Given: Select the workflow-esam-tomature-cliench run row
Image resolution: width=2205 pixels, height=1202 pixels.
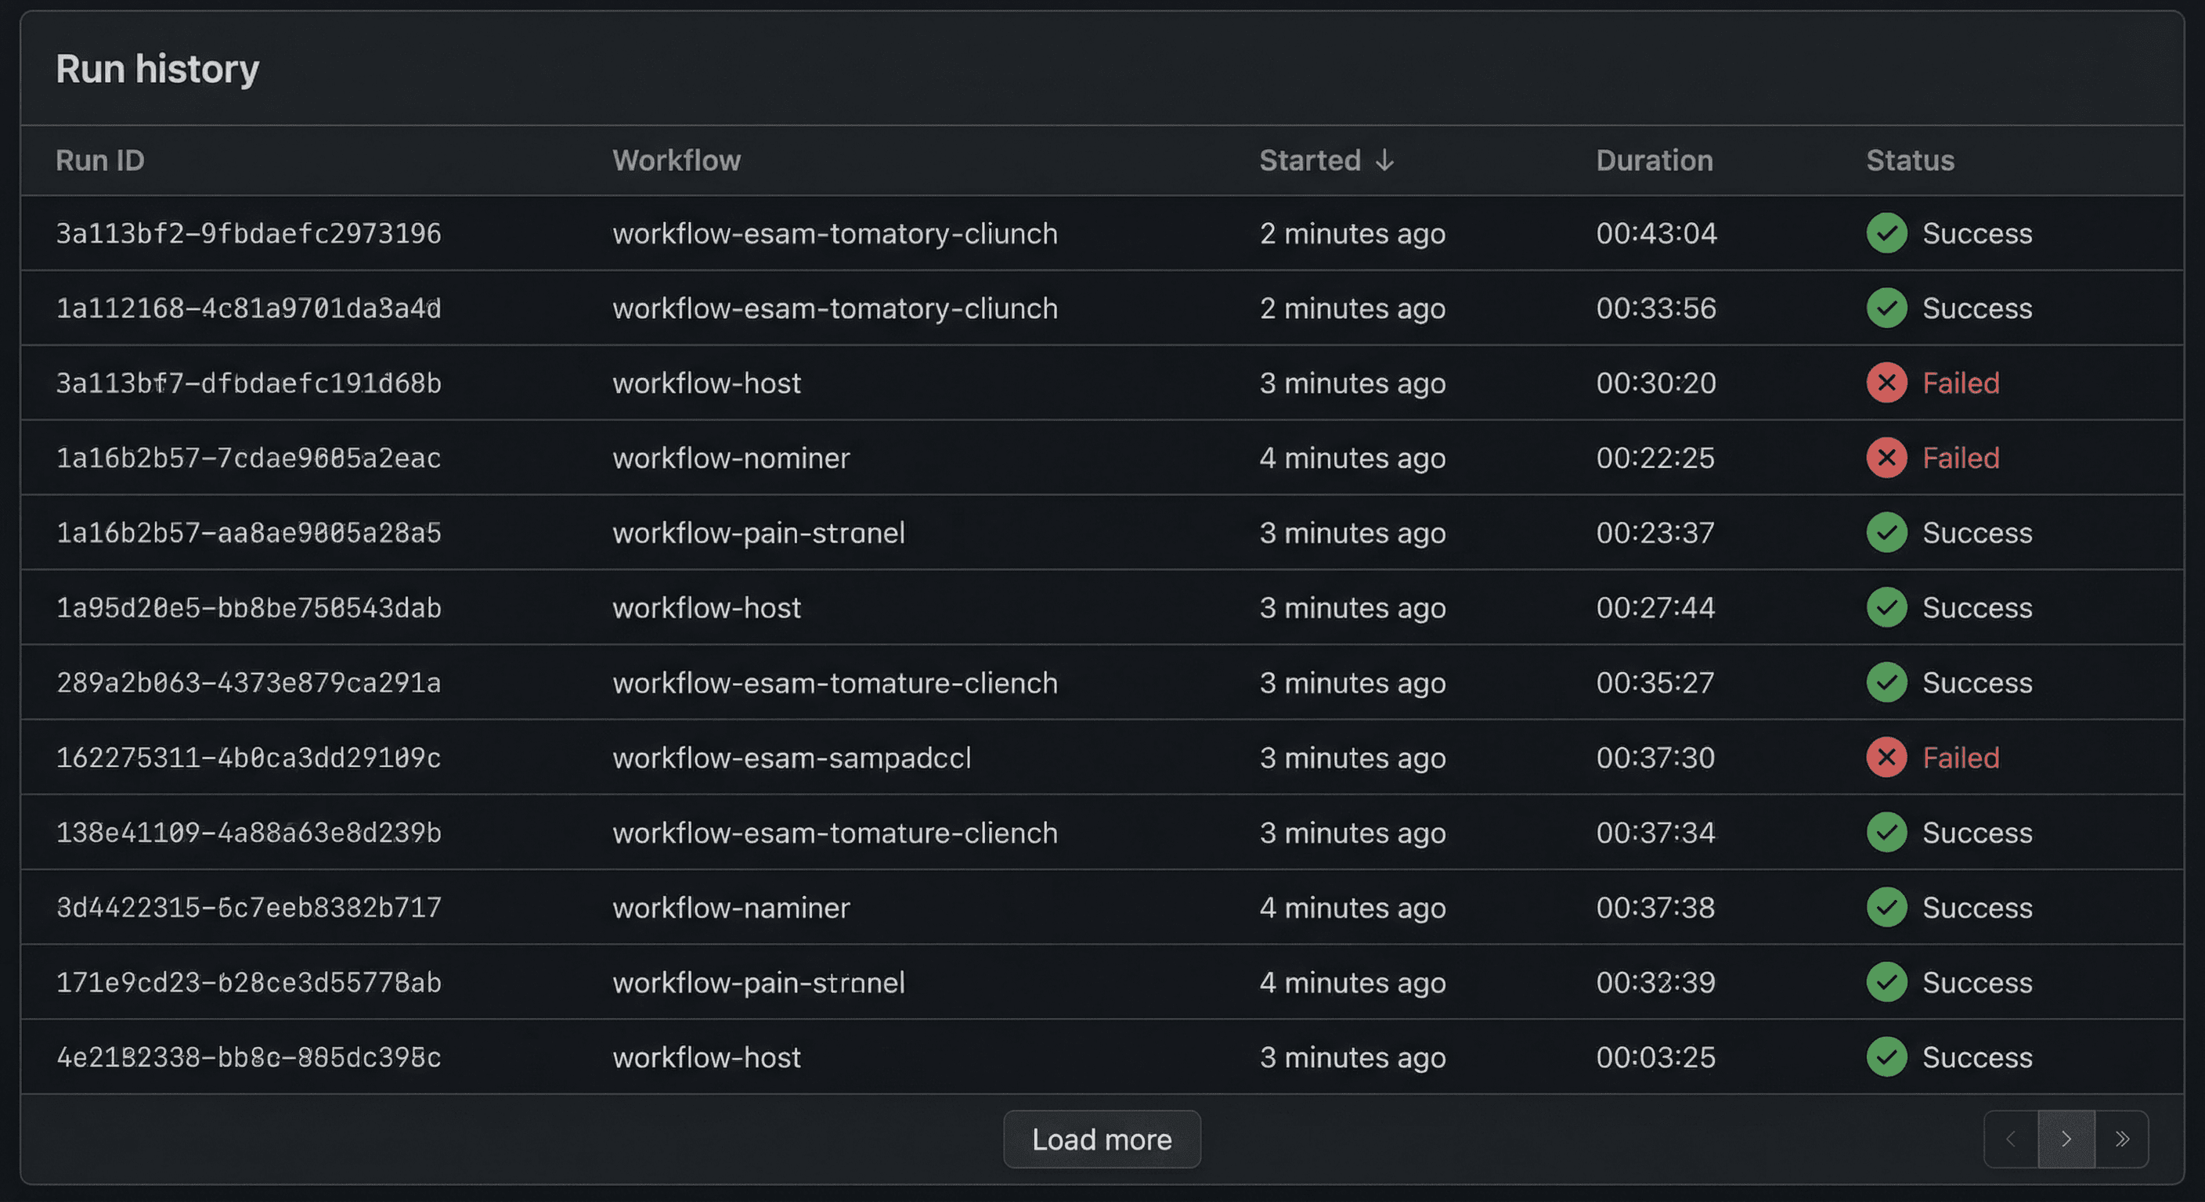Looking at the screenshot, I should click(835, 682).
